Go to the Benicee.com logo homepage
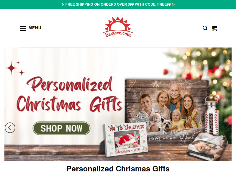 (118, 27)
